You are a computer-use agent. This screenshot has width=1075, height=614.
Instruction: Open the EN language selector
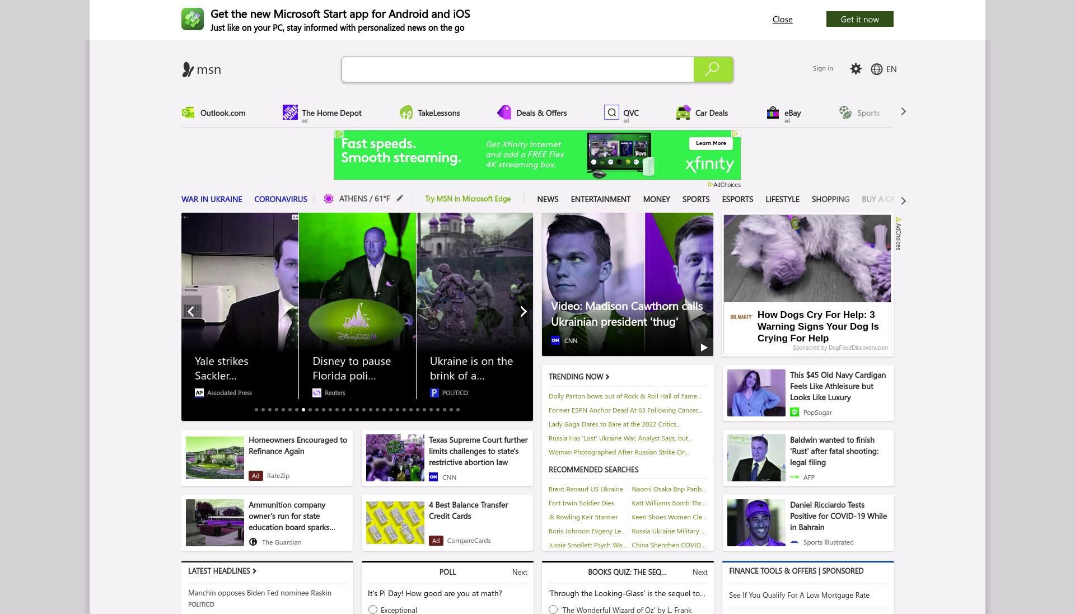click(891, 69)
